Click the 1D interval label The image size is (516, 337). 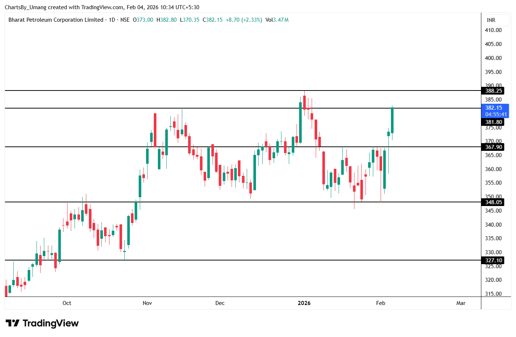tap(112, 20)
